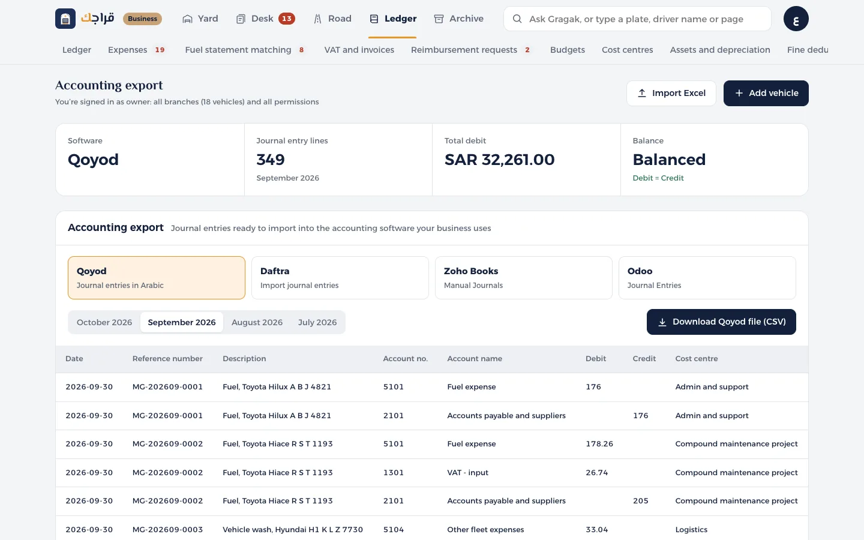Screen dimensions: 864x540
Task: Click account number 5104
Action: (394, 530)
